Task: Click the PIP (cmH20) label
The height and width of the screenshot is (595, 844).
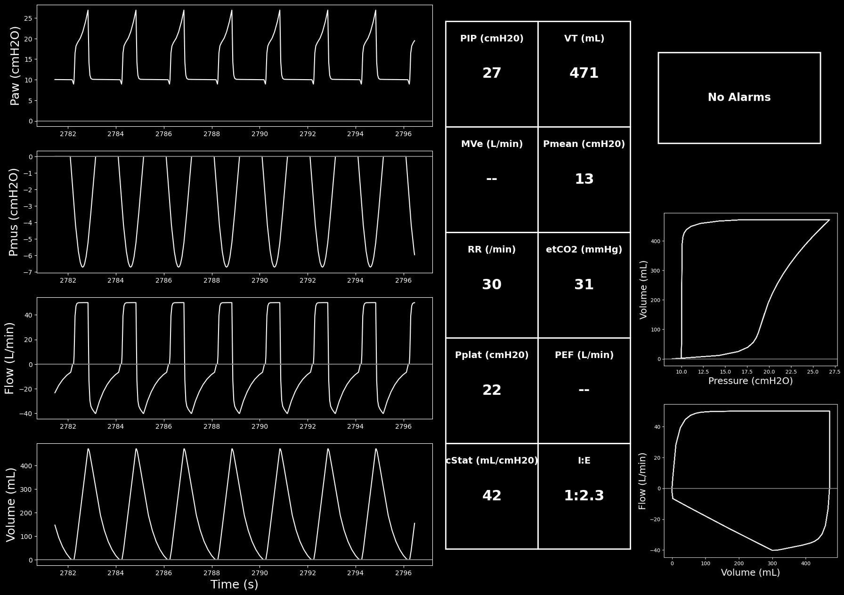Action: tap(492, 39)
